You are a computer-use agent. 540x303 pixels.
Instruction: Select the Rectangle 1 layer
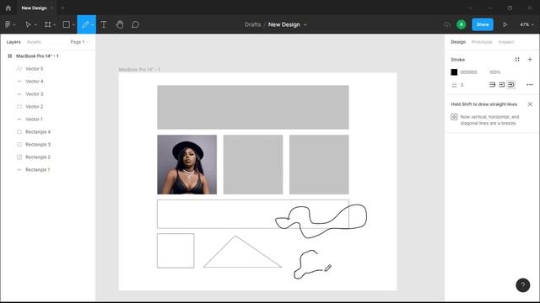pyautogui.click(x=37, y=170)
